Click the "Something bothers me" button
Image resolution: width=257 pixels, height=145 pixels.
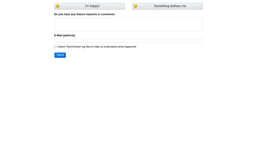167,6
